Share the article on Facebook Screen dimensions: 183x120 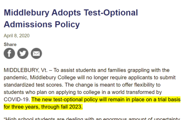coord(9,53)
